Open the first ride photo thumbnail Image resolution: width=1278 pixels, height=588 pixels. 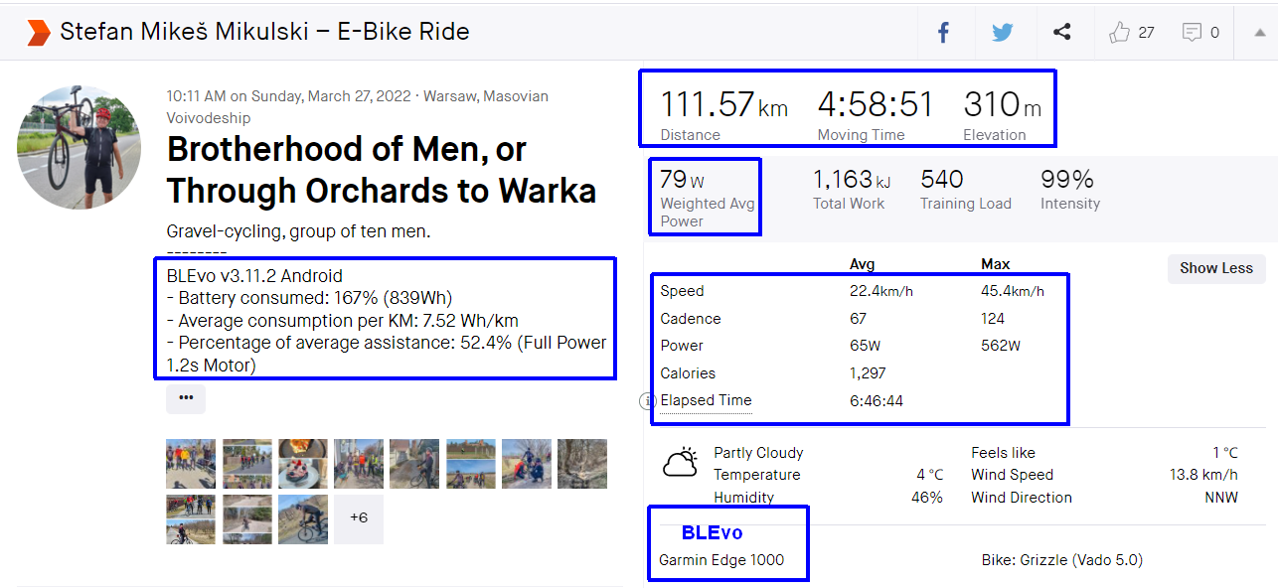[x=191, y=464]
